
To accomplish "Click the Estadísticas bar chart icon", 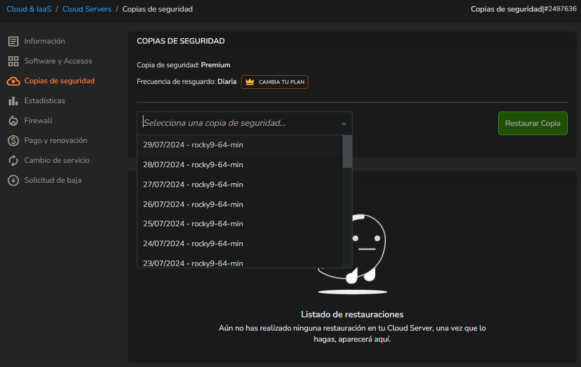I will [13, 101].
